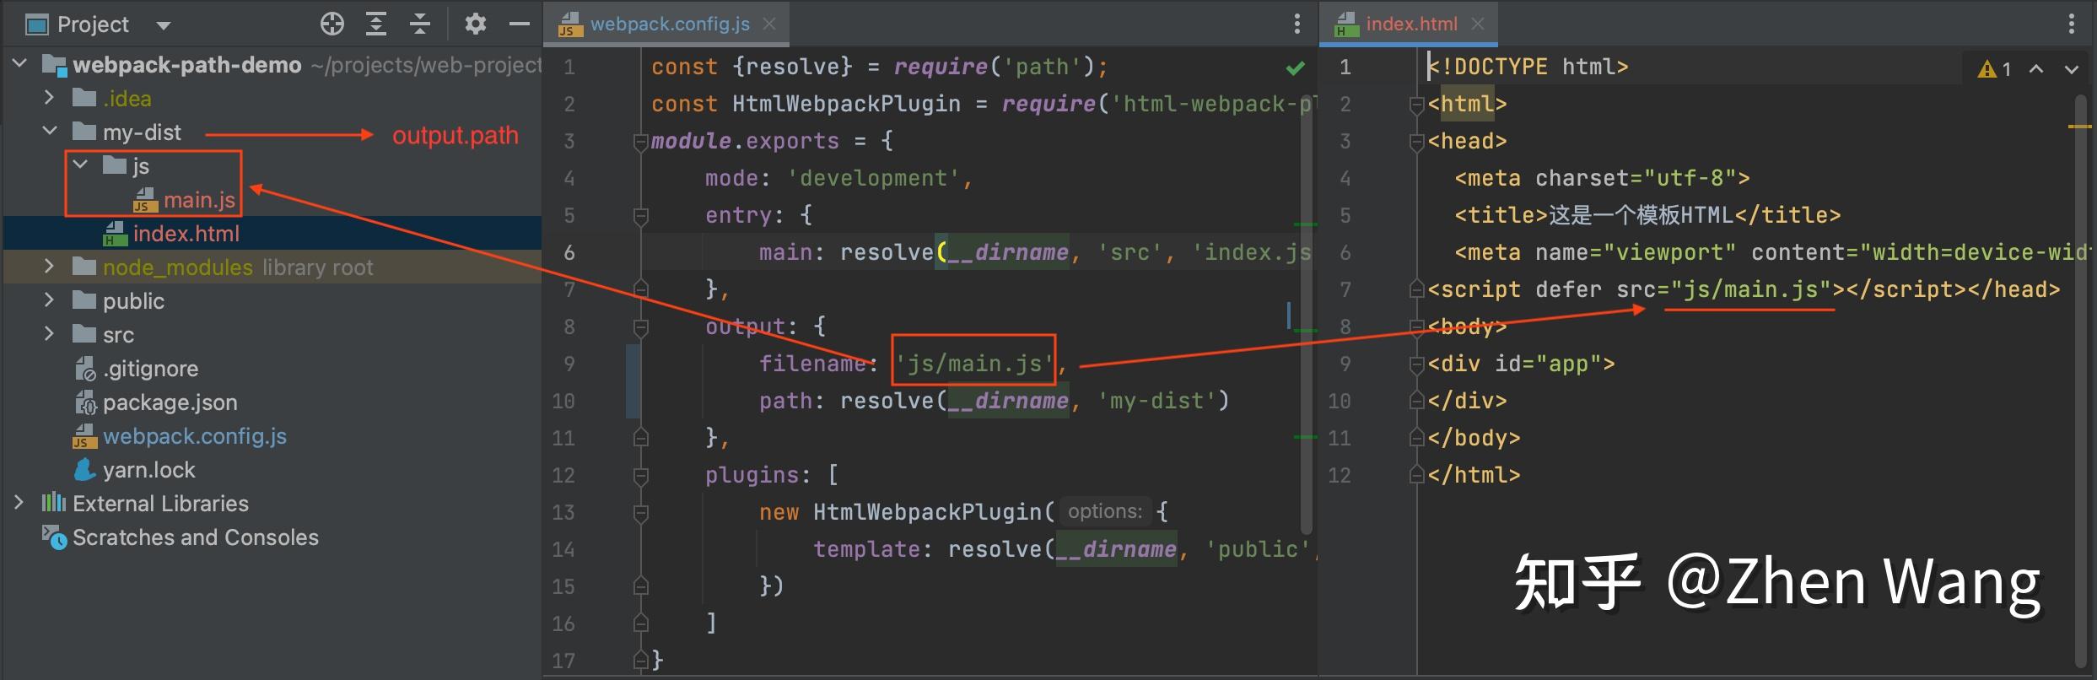Image resolution: width=2097 pixels, height=680 pixels.
Task: Click the .idea folder icon
Action: [84, 98]
